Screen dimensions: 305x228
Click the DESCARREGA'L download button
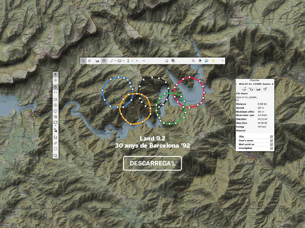[x=152, y=163]
